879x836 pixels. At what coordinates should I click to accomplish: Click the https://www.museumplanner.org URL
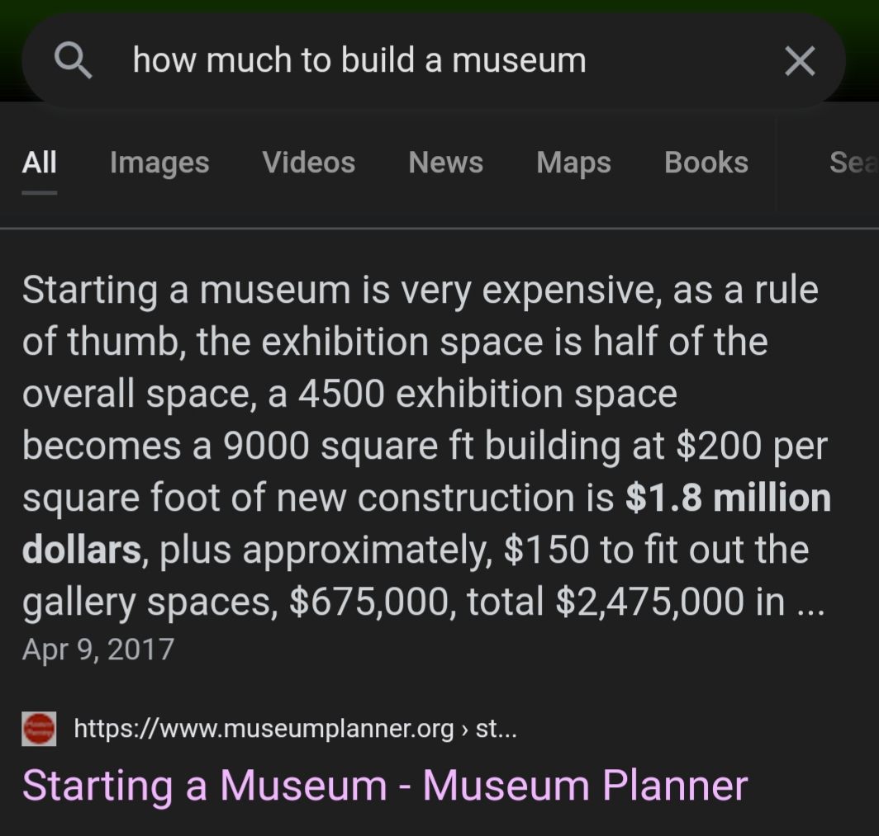point(264,729)
